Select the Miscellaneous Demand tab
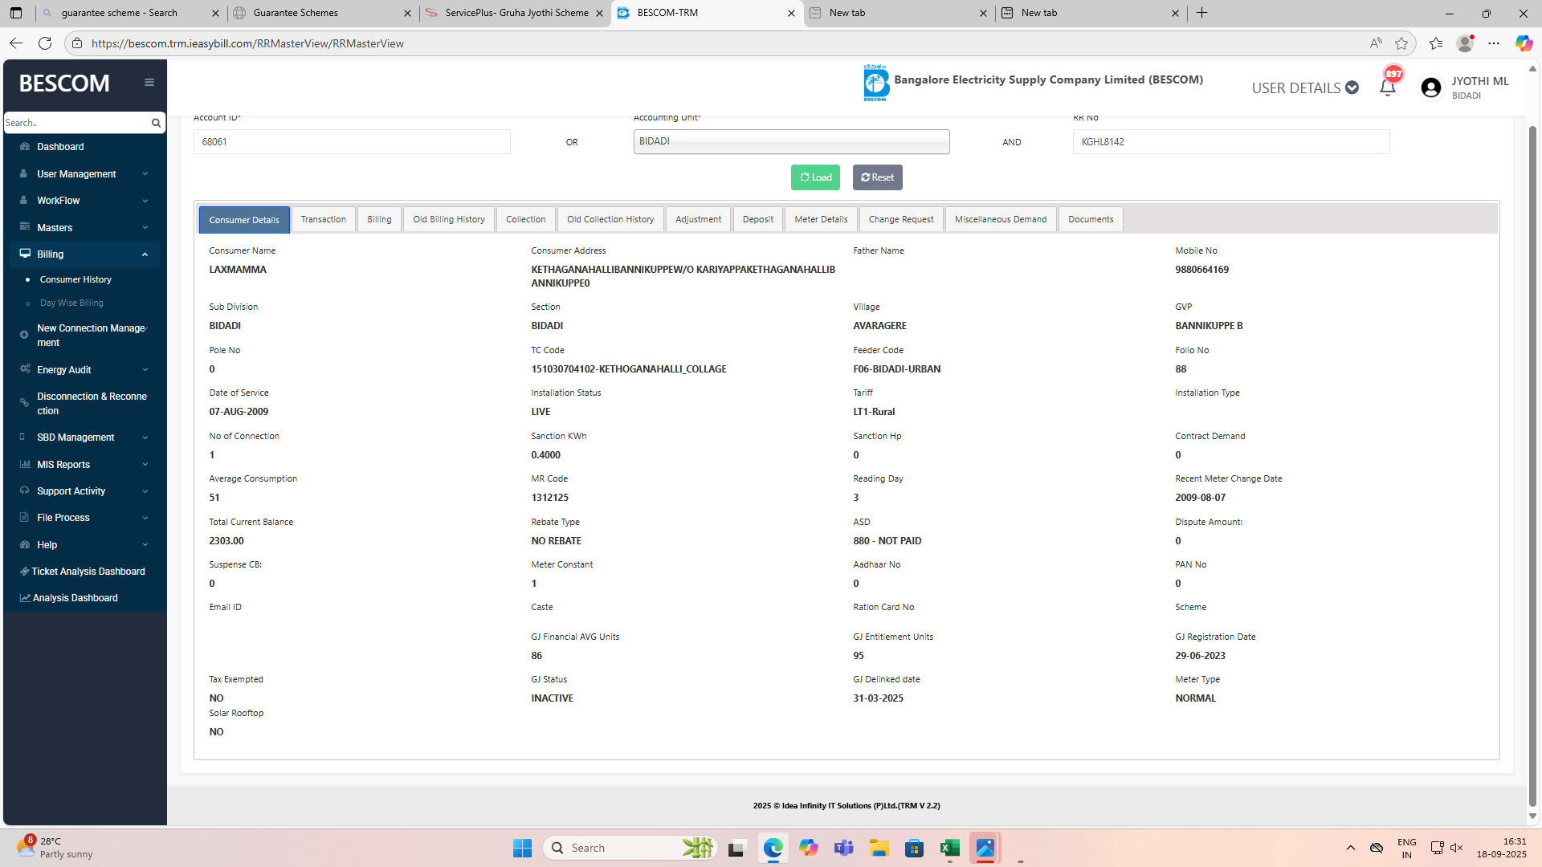 coord(1000,219)
